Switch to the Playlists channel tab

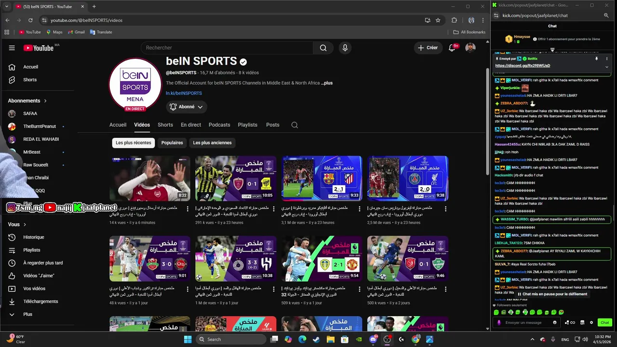pos(248,125)
